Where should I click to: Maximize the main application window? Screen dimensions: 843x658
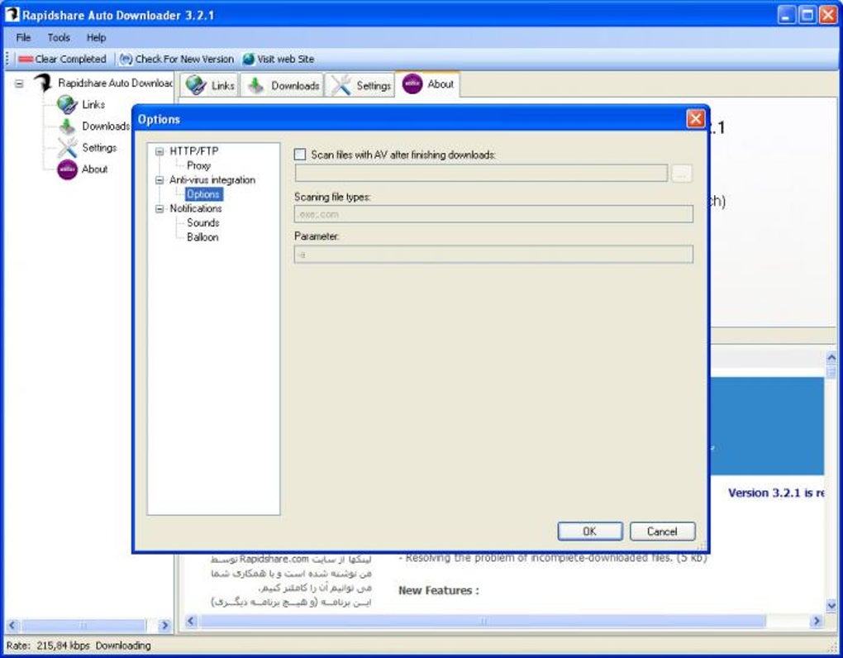tap(807, 15)
